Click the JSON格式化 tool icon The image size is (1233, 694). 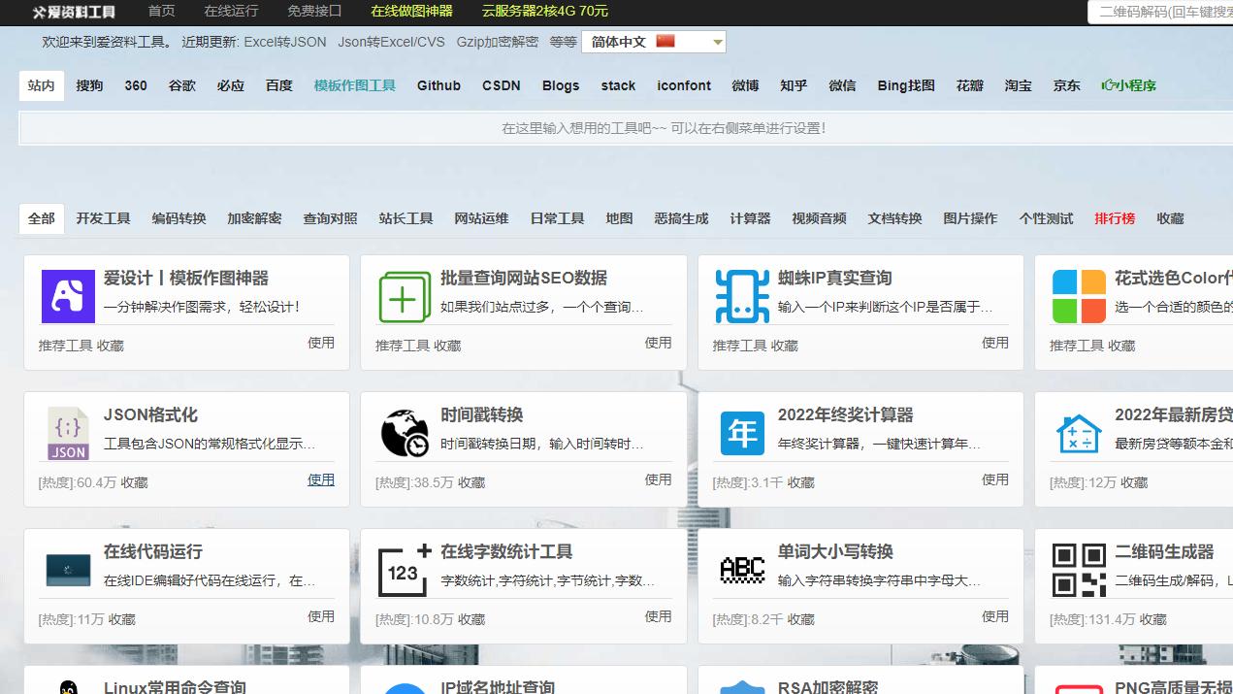click(67, 434)
